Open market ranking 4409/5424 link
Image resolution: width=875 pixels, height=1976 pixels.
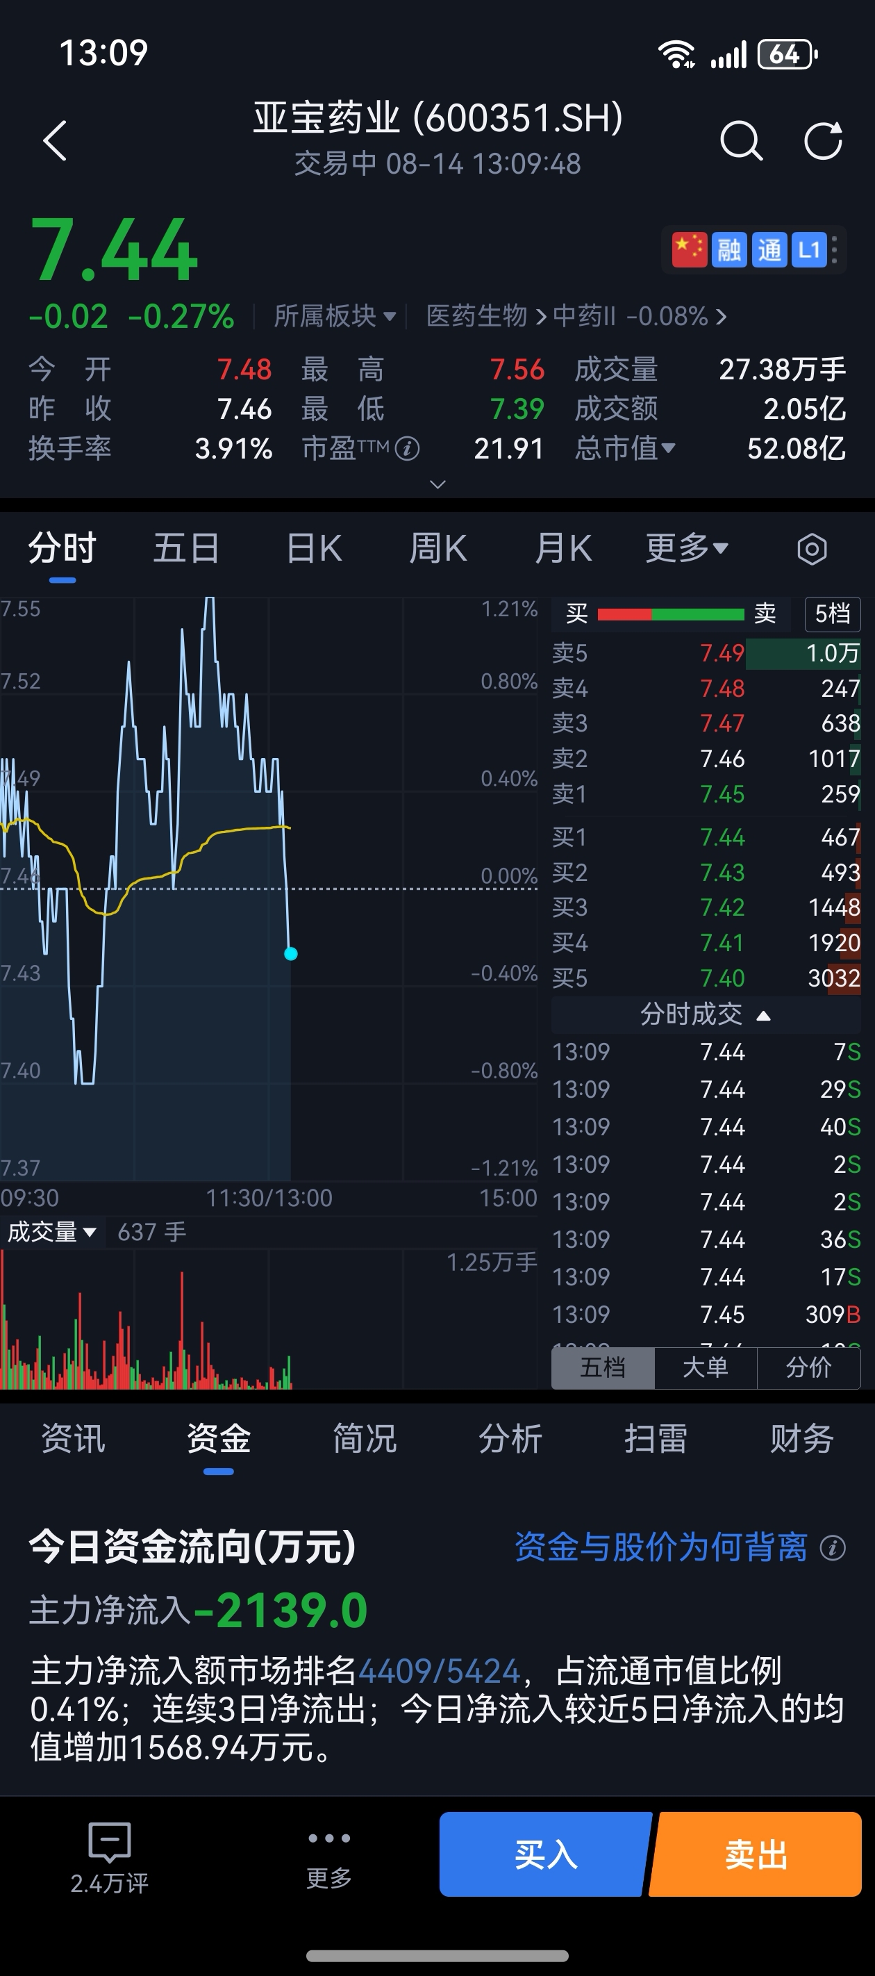tap(439, 1672)
